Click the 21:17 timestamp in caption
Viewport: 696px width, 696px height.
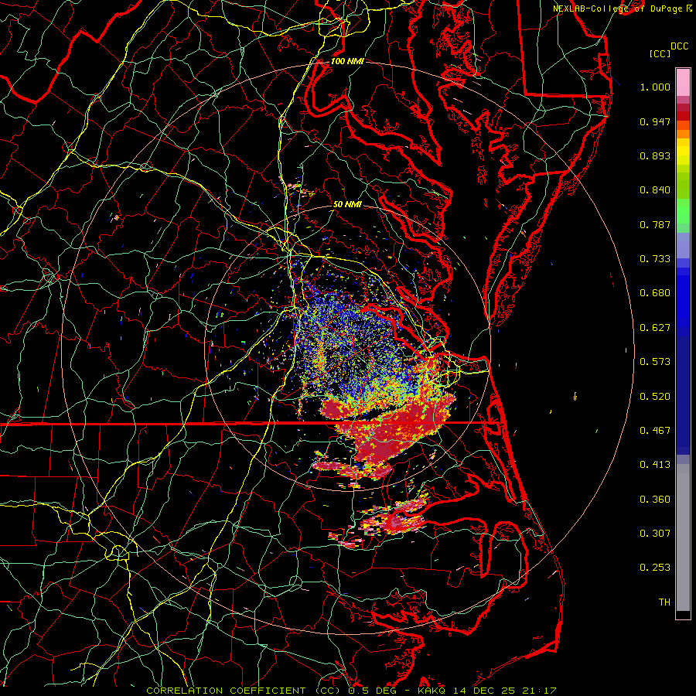point(539,691)
